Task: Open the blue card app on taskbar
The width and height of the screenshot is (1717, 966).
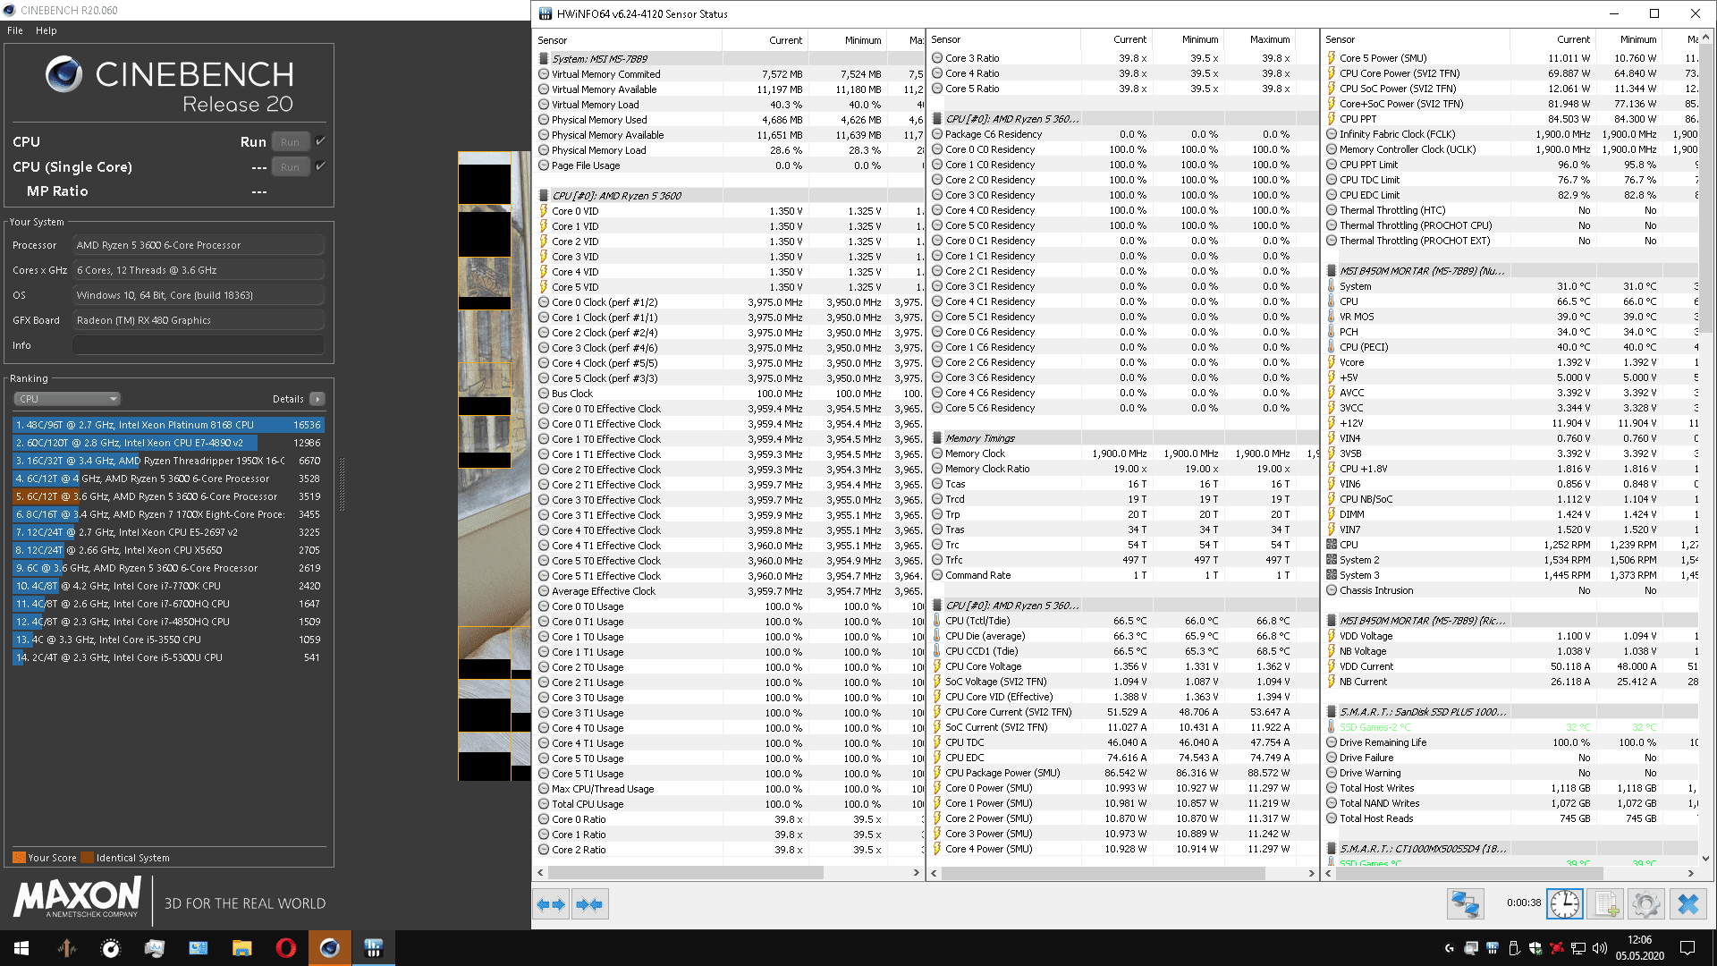Action: [x=198, y=948]
